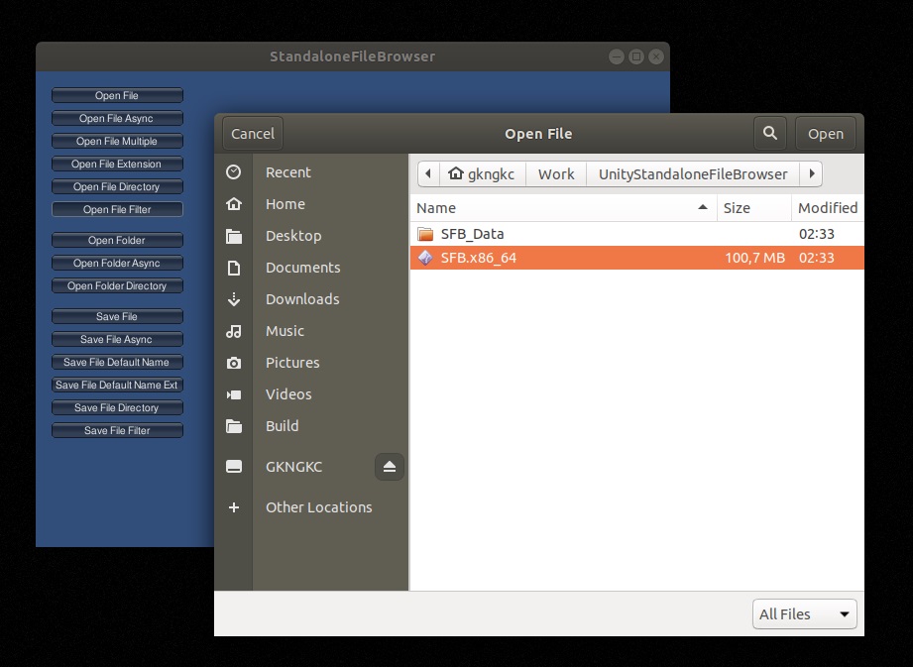Select the SFB.x86_64 file name

pos(479,258)
